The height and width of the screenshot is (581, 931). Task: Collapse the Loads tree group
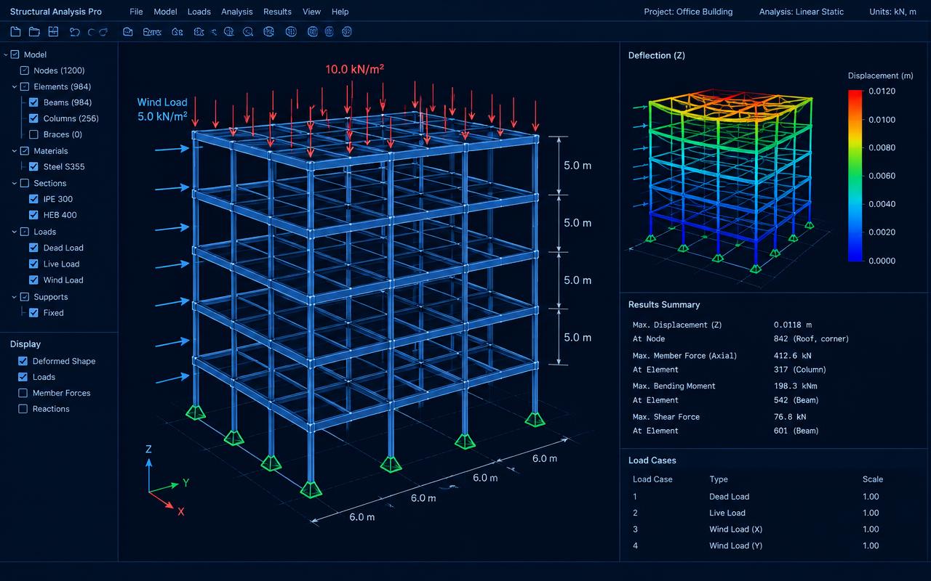(x=15, y=232)
